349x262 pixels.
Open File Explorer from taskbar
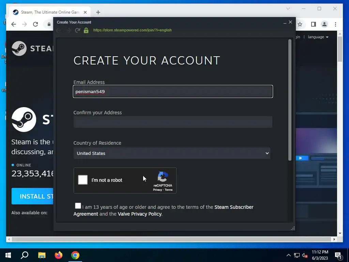[x=42, y=255]
